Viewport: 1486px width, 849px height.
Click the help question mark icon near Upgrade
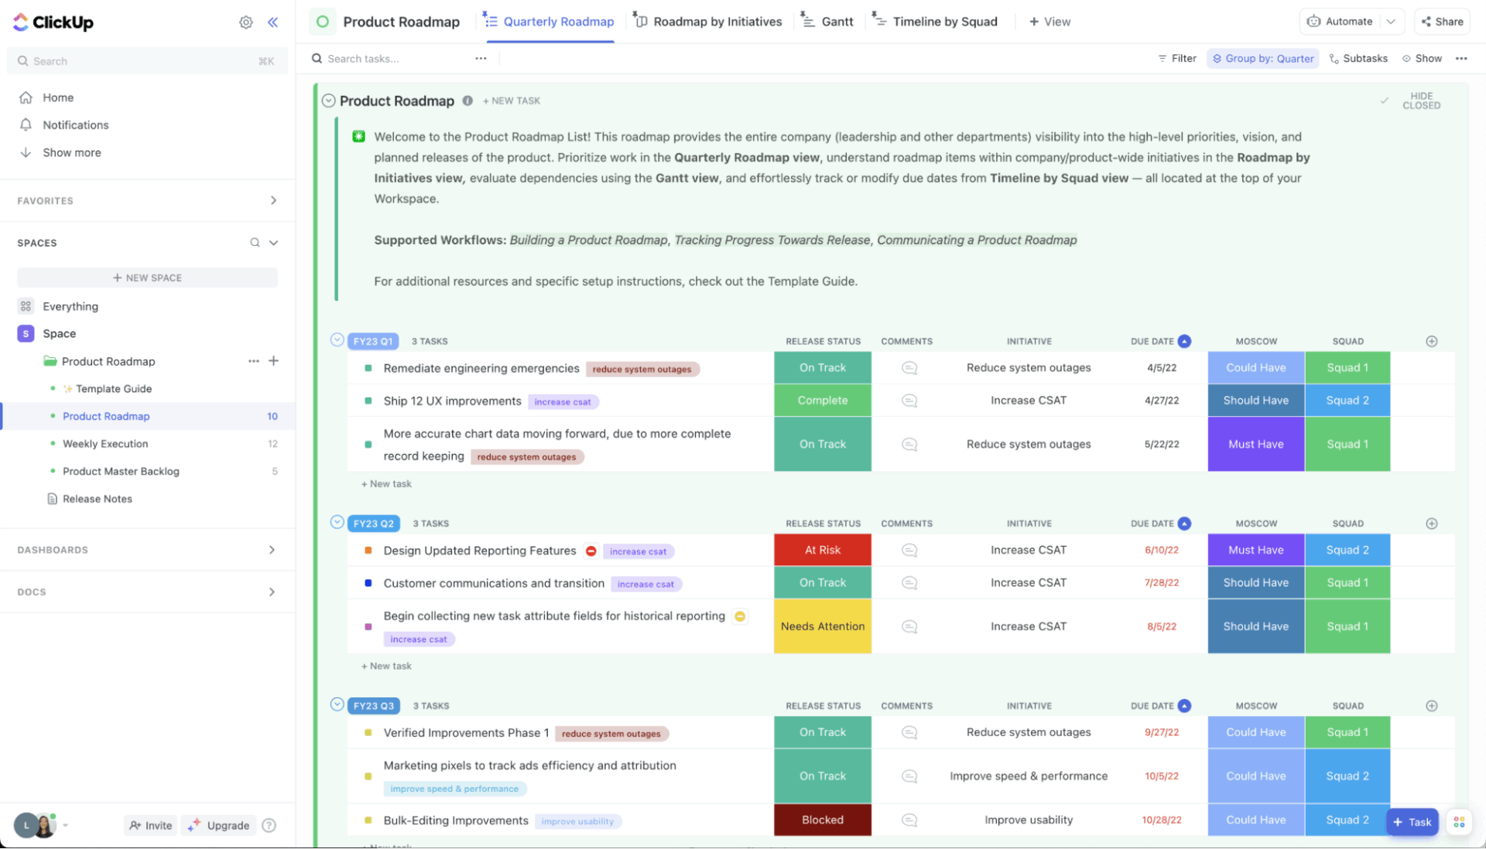pos(269,825)
